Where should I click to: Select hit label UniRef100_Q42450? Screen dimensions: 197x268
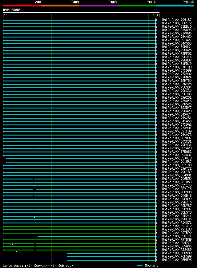(177, 121)
